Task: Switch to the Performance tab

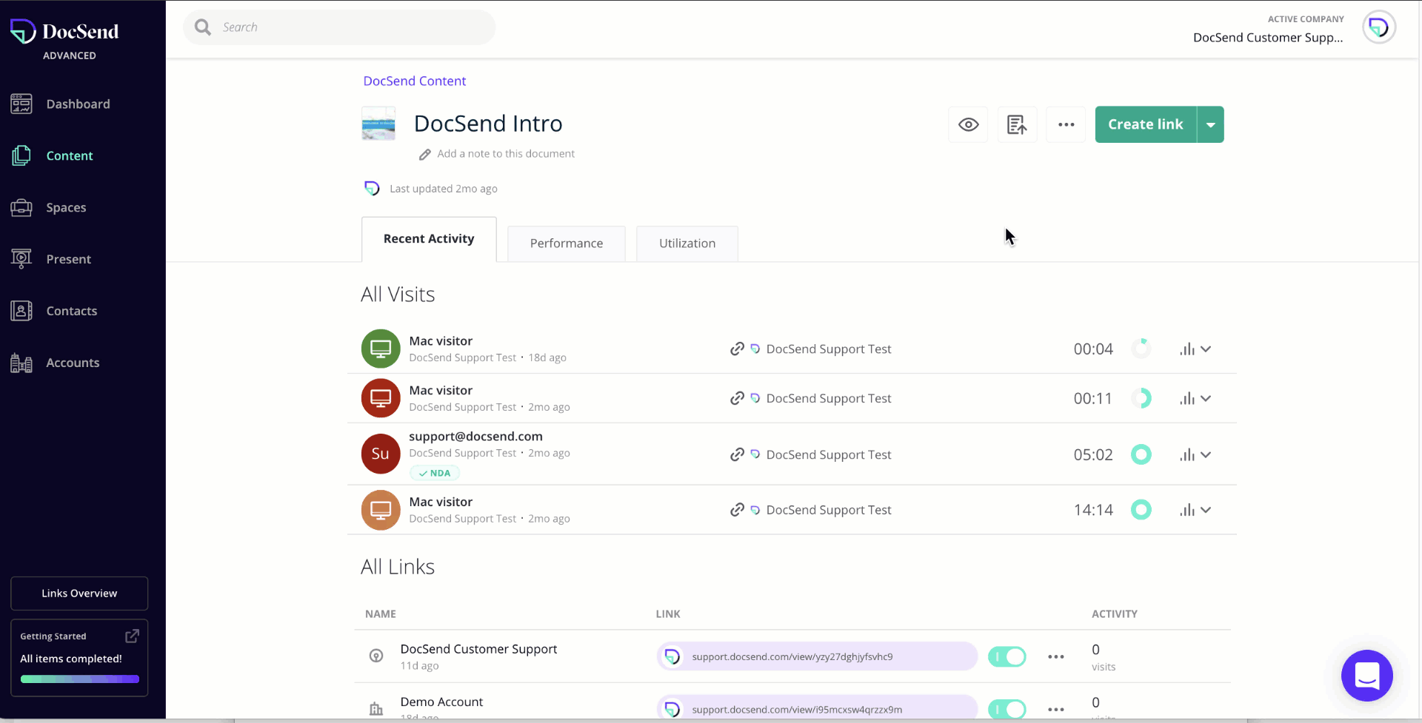Action: (x=567, y=243)
